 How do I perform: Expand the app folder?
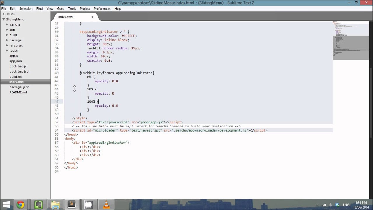(7, 30)
